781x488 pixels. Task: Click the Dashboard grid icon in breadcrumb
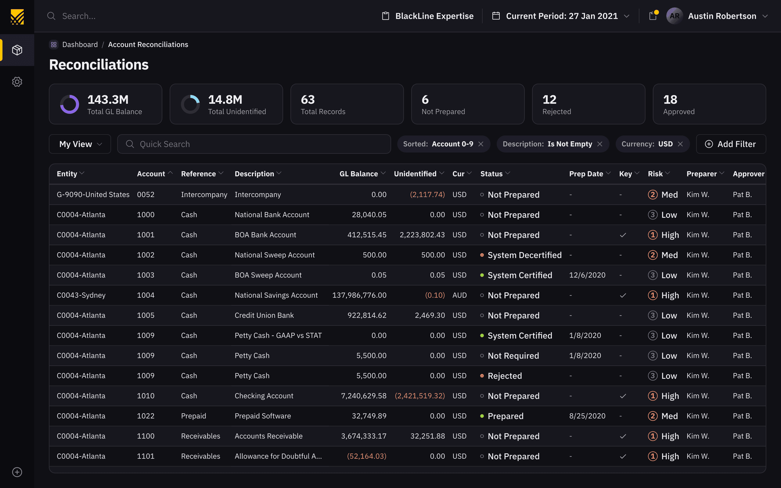coord(54,45)
